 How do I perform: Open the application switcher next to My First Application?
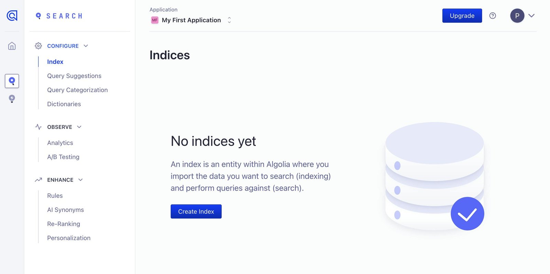tap(229, 20)
